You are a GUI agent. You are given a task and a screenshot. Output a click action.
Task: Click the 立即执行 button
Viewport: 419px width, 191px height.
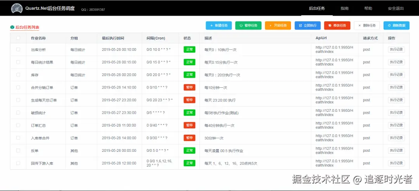coord(308,25)
